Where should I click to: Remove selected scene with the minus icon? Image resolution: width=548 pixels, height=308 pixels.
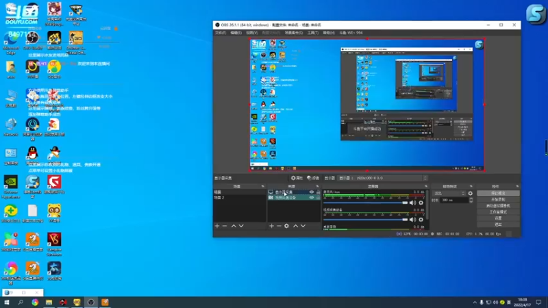coord(225,226)
